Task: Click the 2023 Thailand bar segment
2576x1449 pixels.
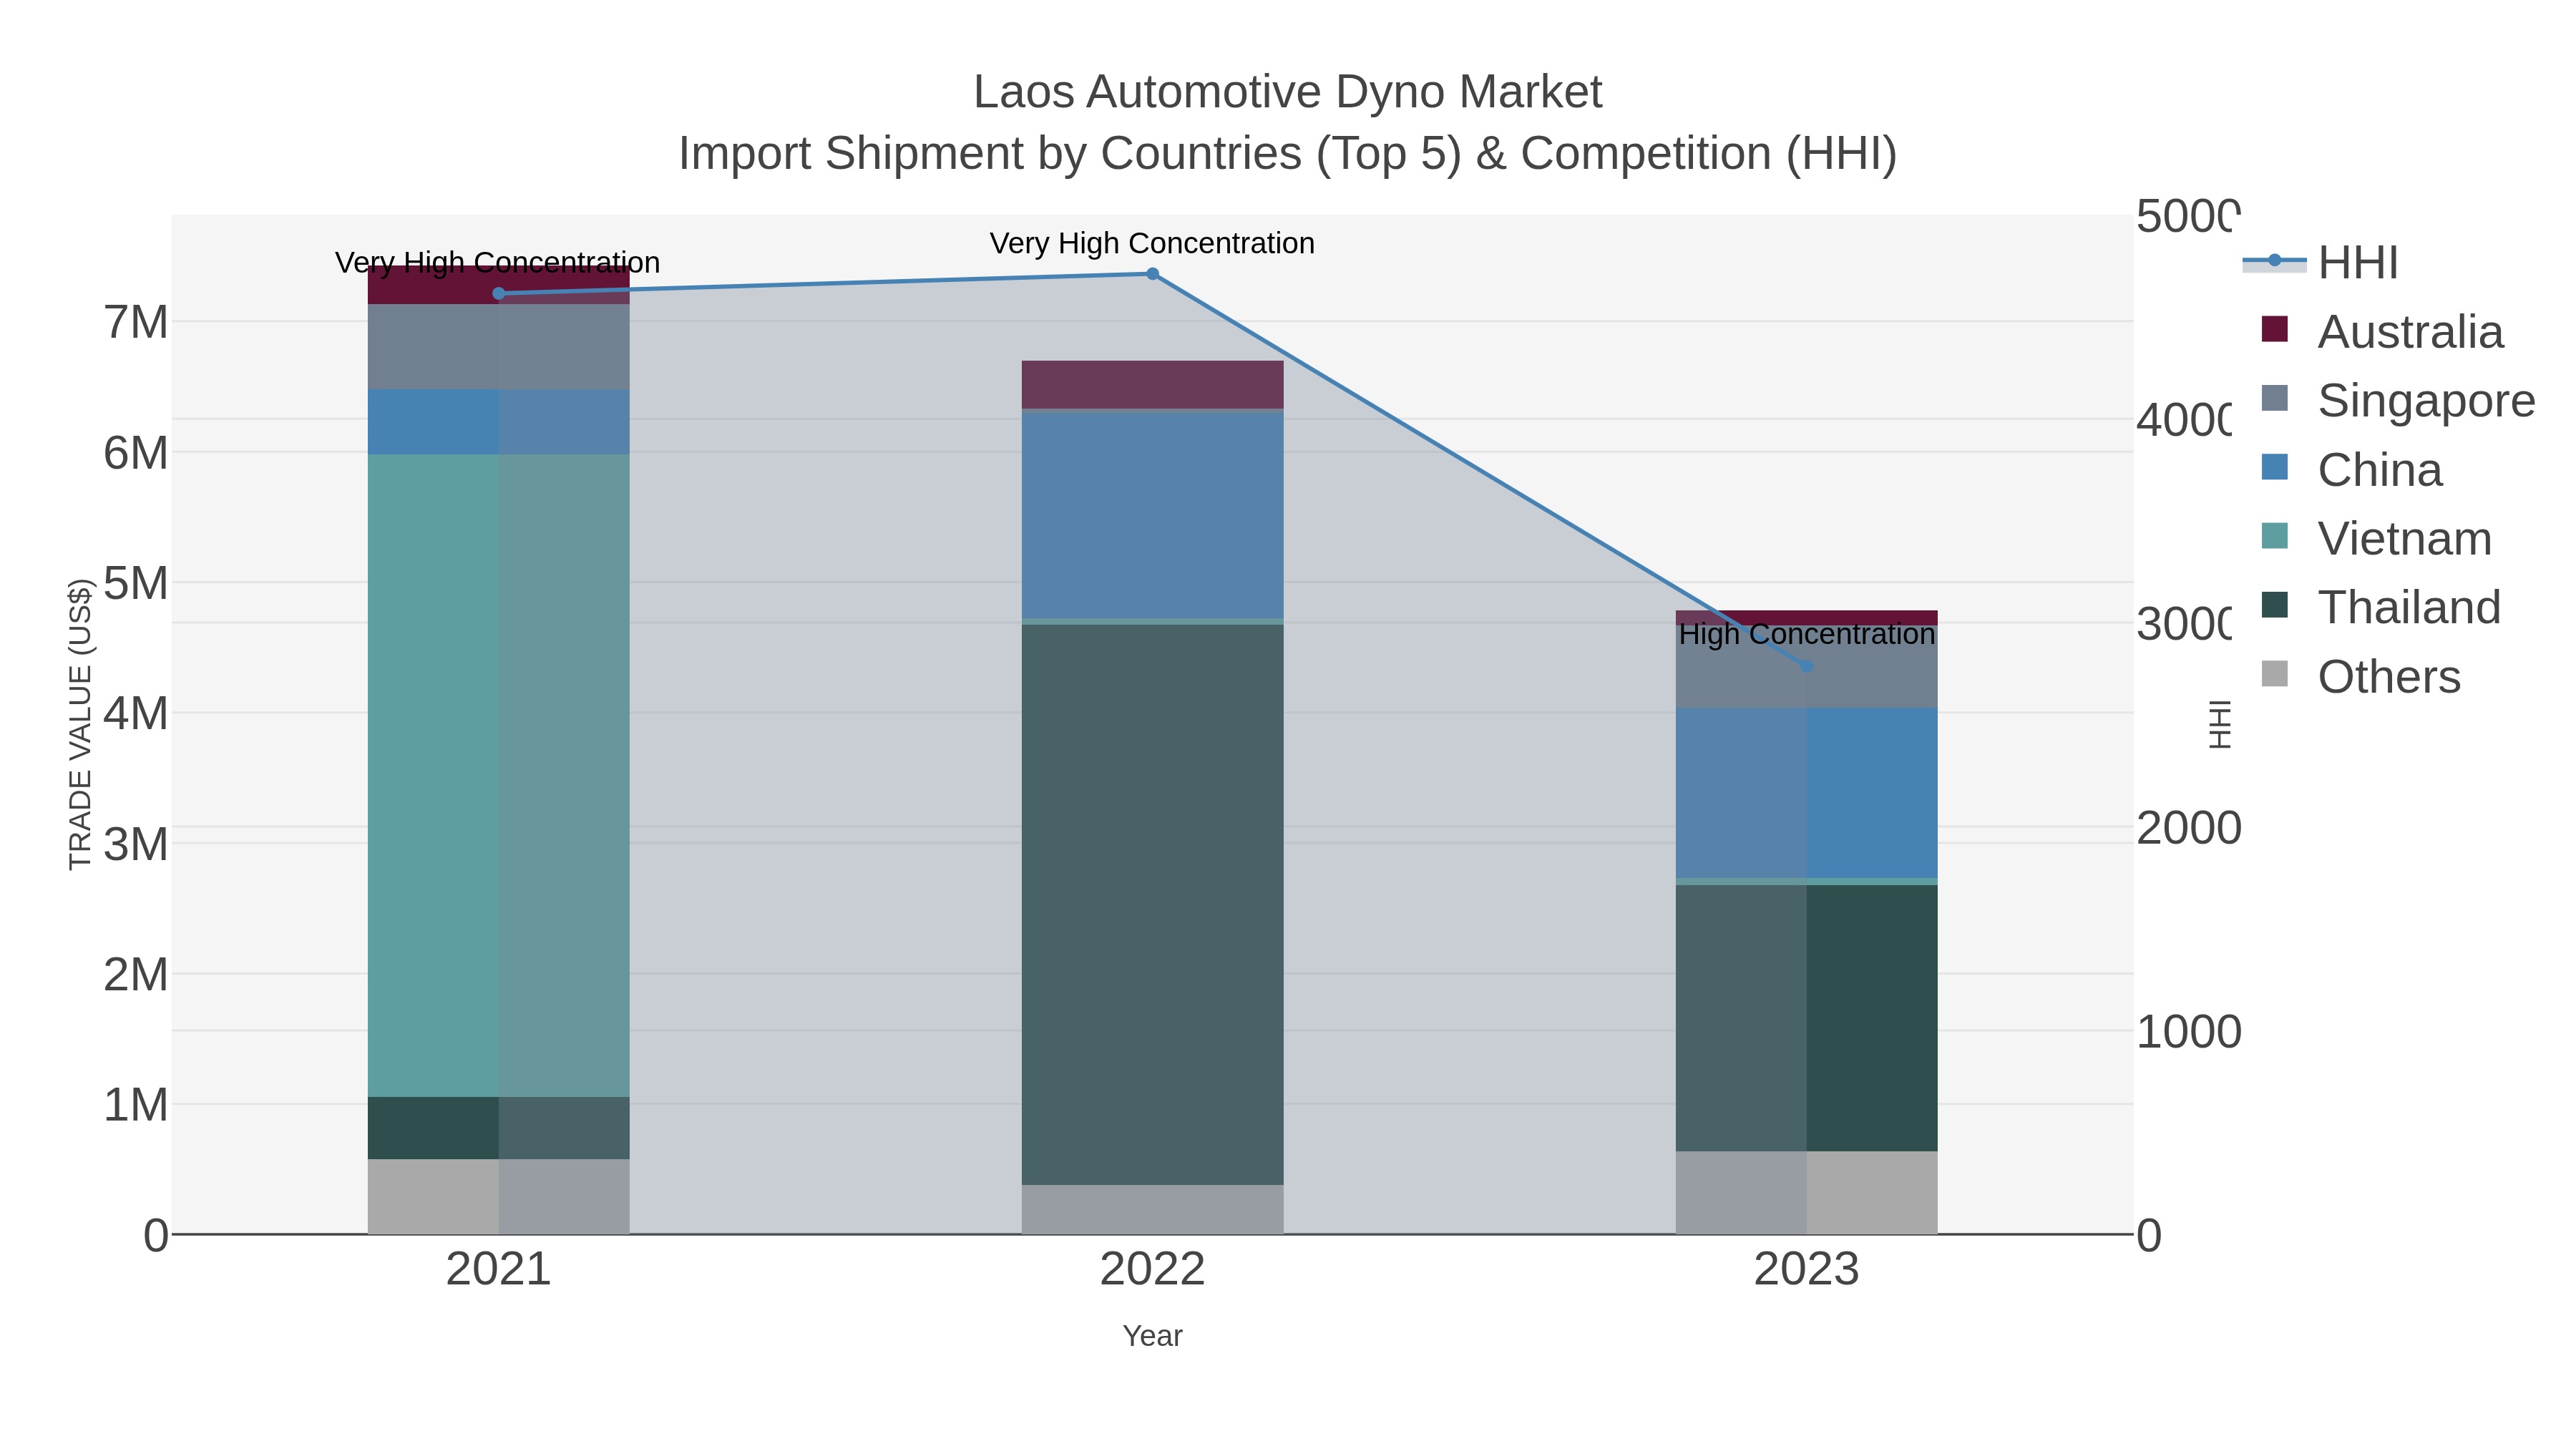Action: [x=1806, y=1018]
